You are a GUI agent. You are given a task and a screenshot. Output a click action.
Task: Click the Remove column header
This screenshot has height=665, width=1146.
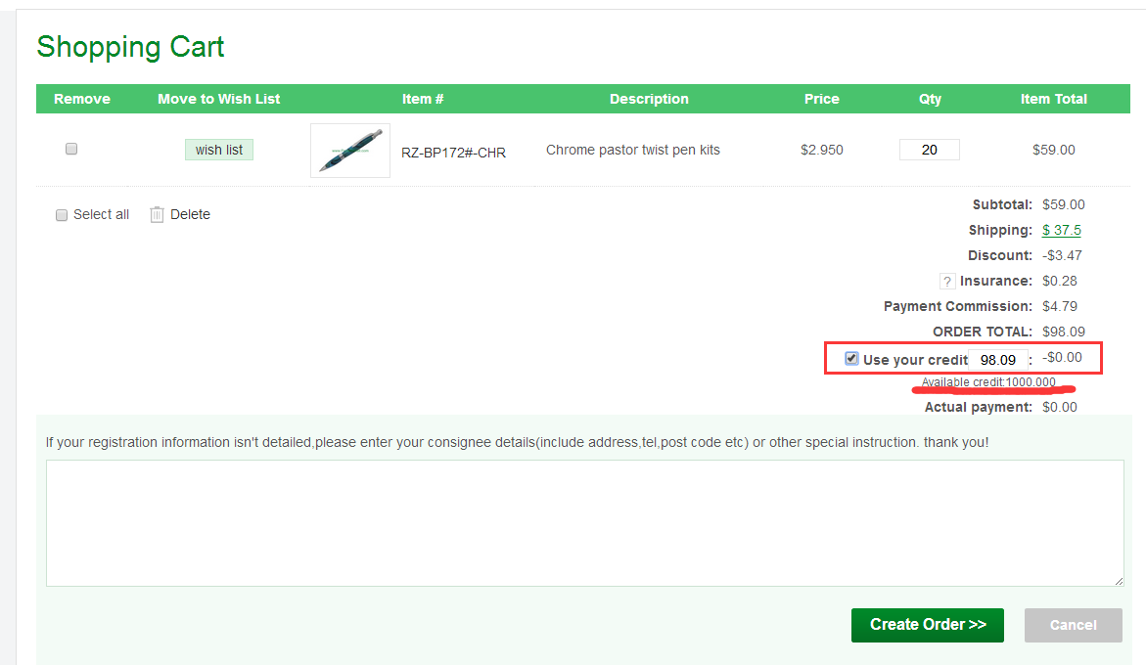pyautogui.click(x=82, y=99)
